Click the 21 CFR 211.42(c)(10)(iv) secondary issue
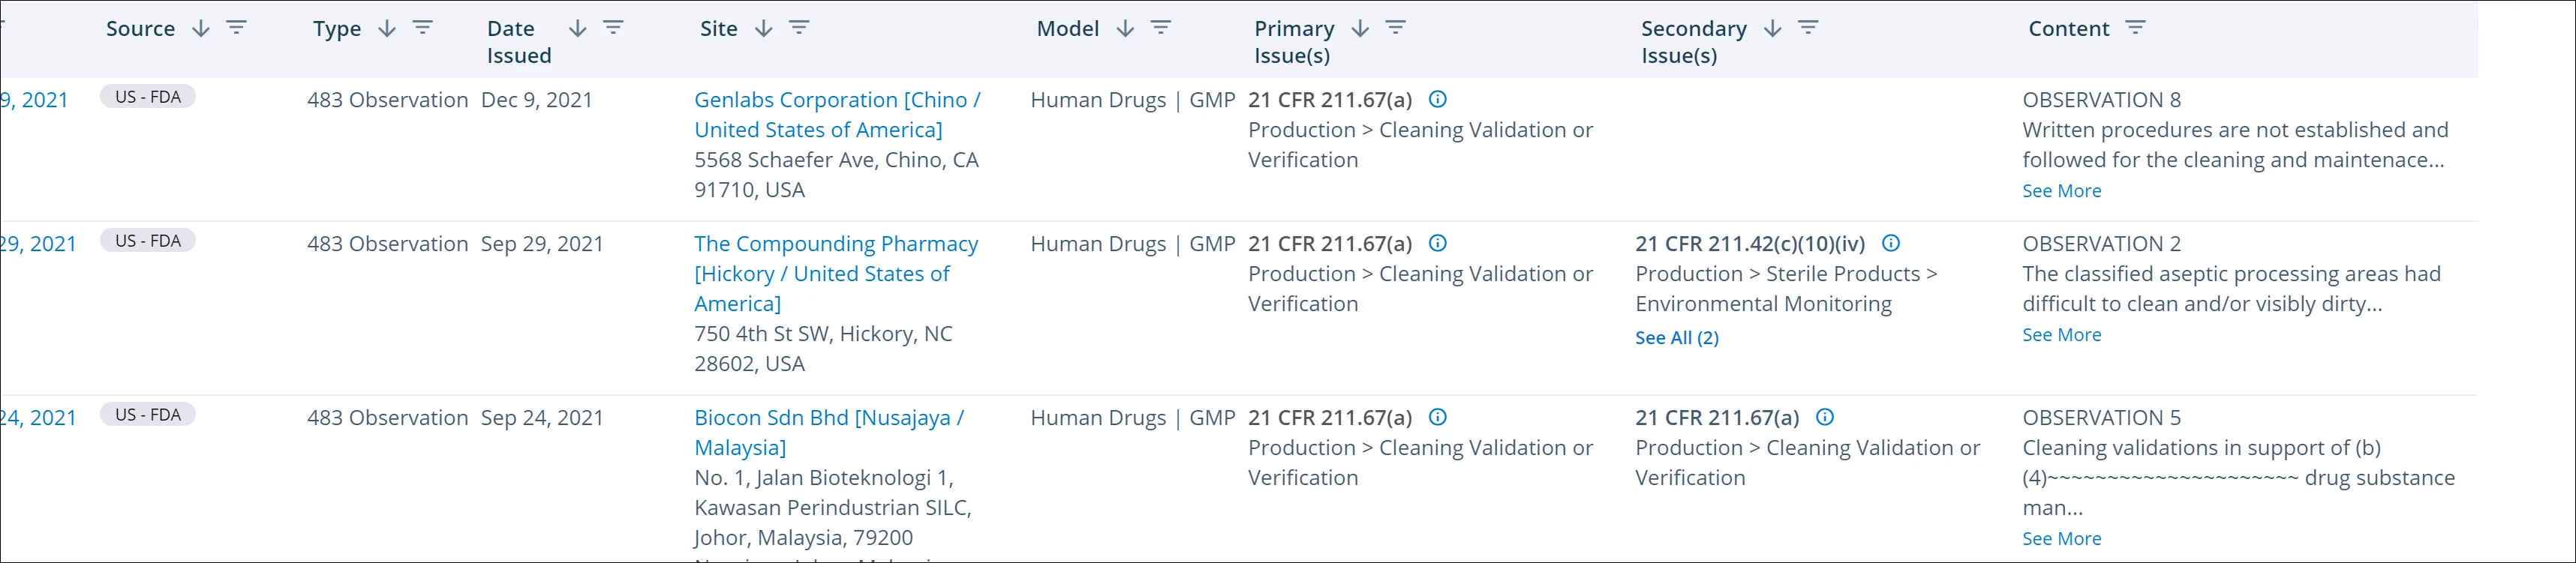This screenshot has height=563, width=2576. click(x=1750, y=244)
